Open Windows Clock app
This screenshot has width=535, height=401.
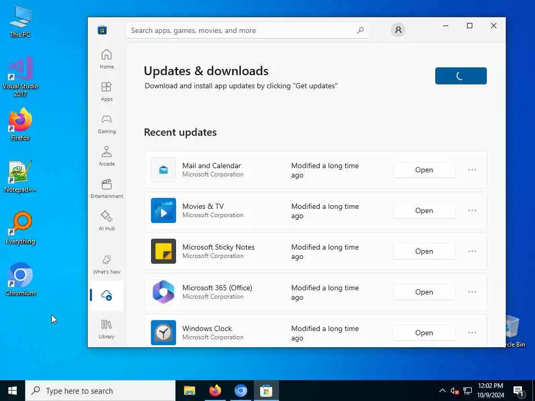click(424, 333)
